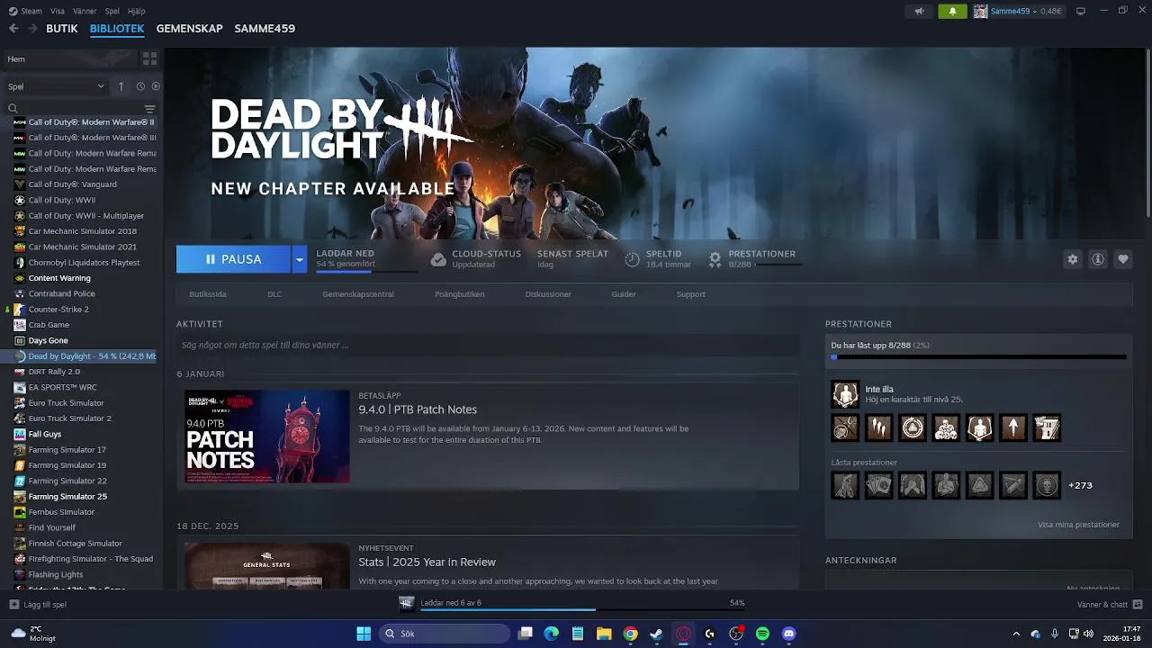Viewport: 1152px width, 648px height.
Task: Click the cloud status icon
Action: pyautogui.click(x=438, y=259)
